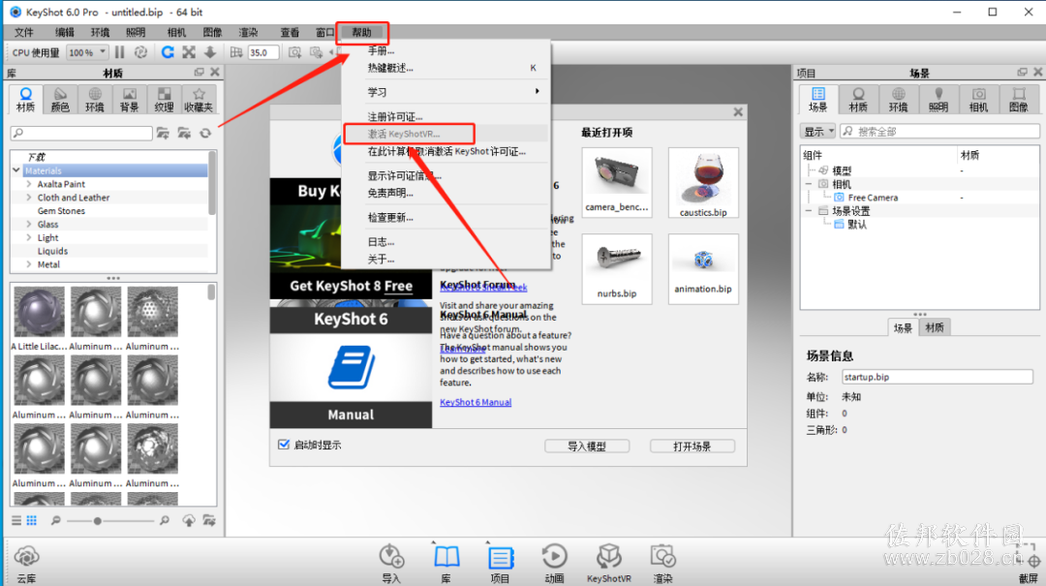Click the Import bottom toolbar icon
The width and height of the screenshot is (1046, 586).
click(x=391, y=563)
